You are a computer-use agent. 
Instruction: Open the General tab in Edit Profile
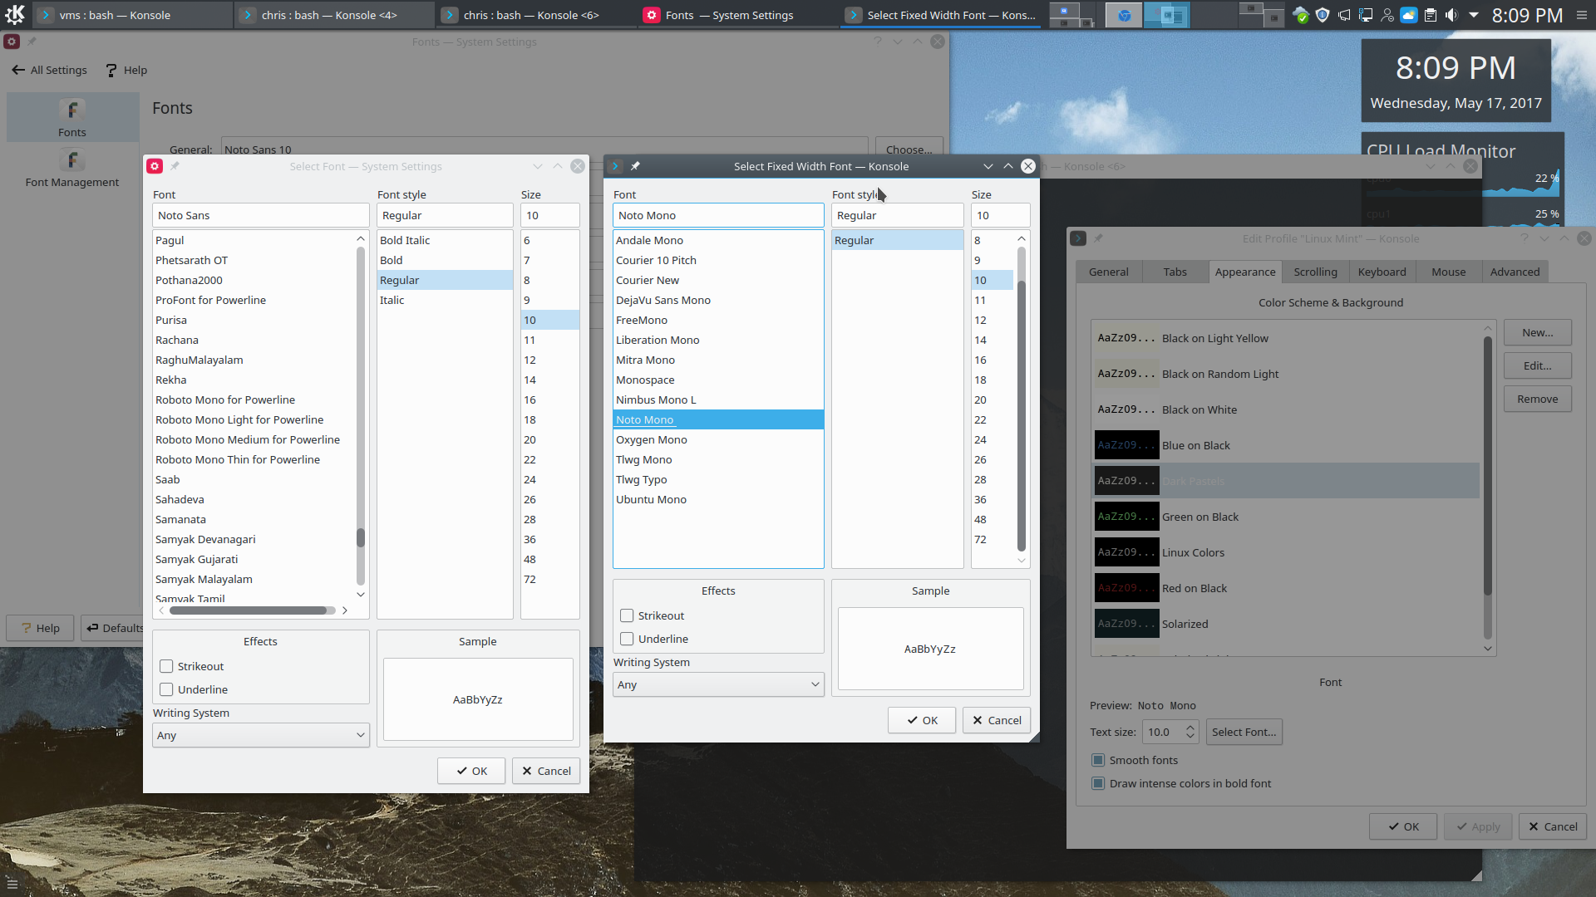pos(1109,272)
